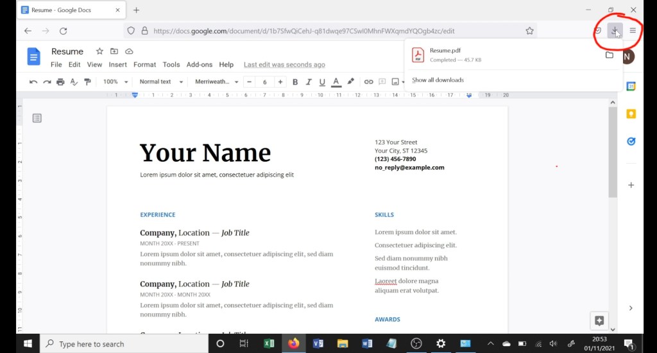
Task: Open the containing folder for Resume.pdf
Action: (609, 55)
